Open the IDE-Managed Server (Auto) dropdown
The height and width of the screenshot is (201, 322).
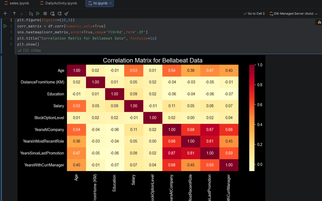click(293, 14)
